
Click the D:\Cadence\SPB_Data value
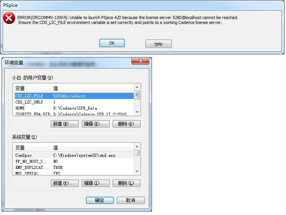tap(75, 108)
